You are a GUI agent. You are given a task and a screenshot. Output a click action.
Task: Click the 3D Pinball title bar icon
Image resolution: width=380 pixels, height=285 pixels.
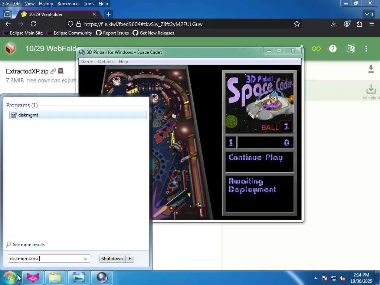coord(82,52)
